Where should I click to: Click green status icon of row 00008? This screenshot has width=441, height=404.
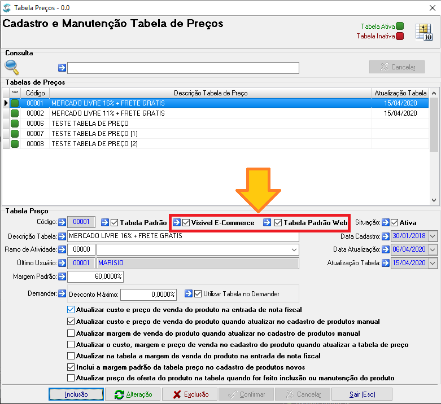pos(15,143)
